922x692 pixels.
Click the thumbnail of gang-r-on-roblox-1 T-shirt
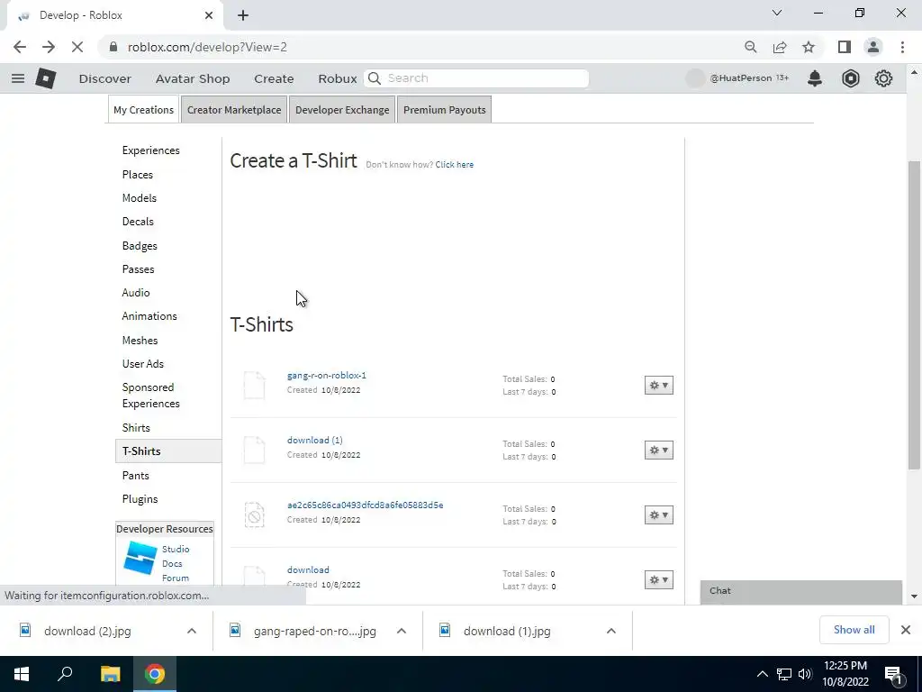pyautogui.click(x=254, y=386)
